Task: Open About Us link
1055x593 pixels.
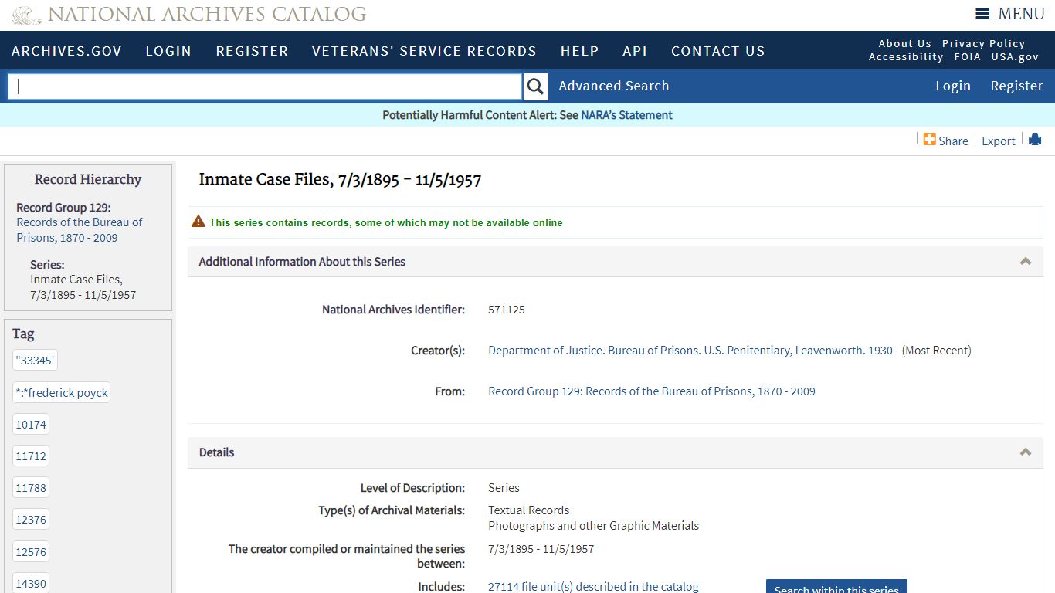Action: point(904,44)
